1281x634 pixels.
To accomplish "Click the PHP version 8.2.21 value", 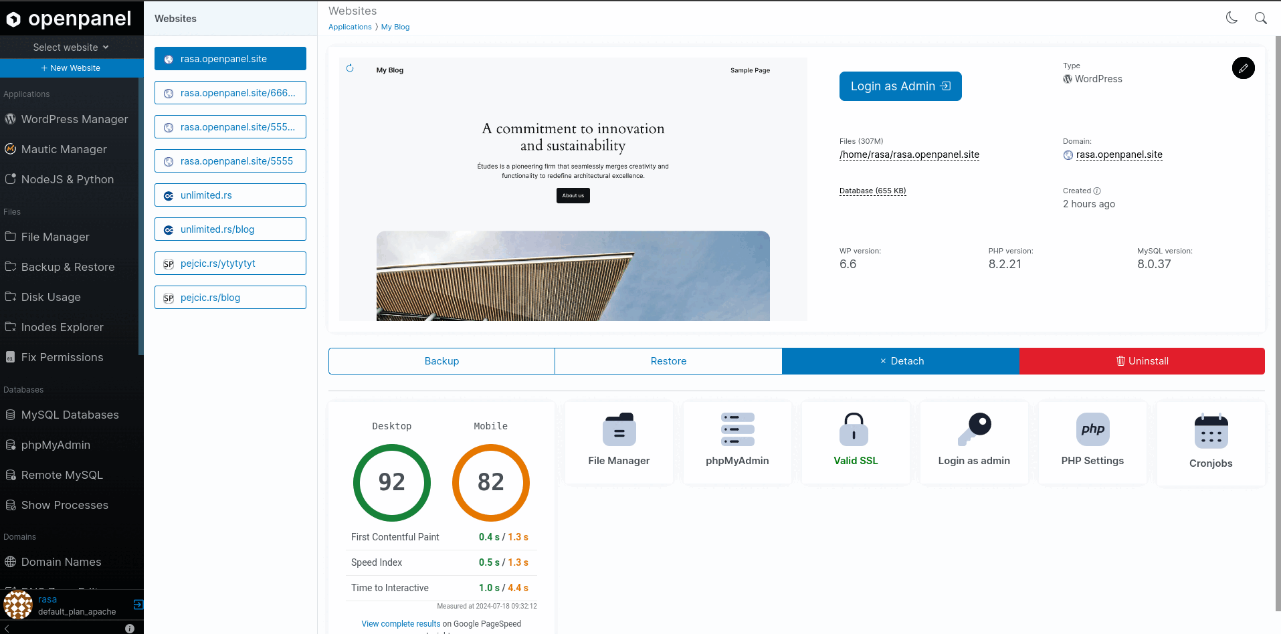I will coord(1005,264).
